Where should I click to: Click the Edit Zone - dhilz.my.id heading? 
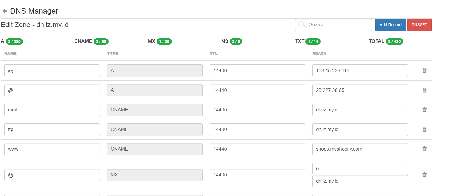pyautogui.click(x=35, y=25)
